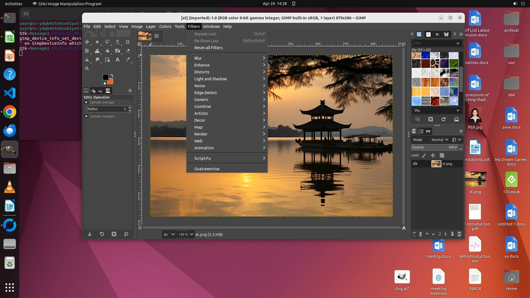Pick the Color Picker eyedropper tool
530x298 pixels.
coord(128,60)
